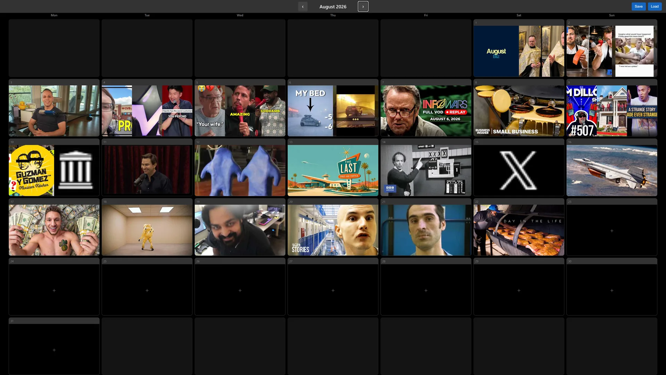Open the August Biz thumbnail on day 1
666x375 pixels.
click(496, 51)
